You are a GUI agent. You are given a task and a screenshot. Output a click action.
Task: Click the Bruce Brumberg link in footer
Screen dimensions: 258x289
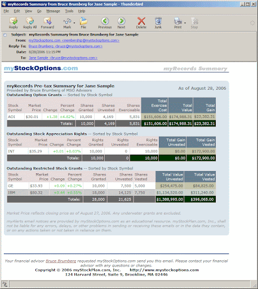[x=61, y=261]
